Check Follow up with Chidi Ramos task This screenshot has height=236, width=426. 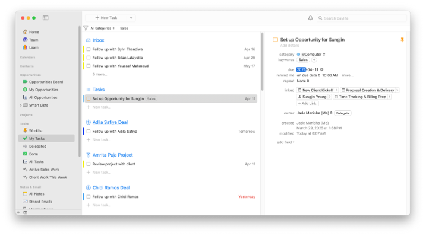click(x=89, y=197)
